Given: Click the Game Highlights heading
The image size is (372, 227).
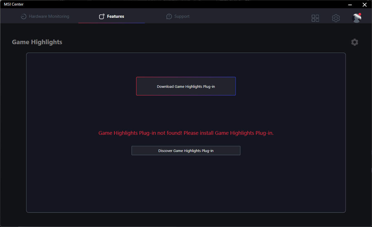Looking at the screenshot, I should (37, 42).
